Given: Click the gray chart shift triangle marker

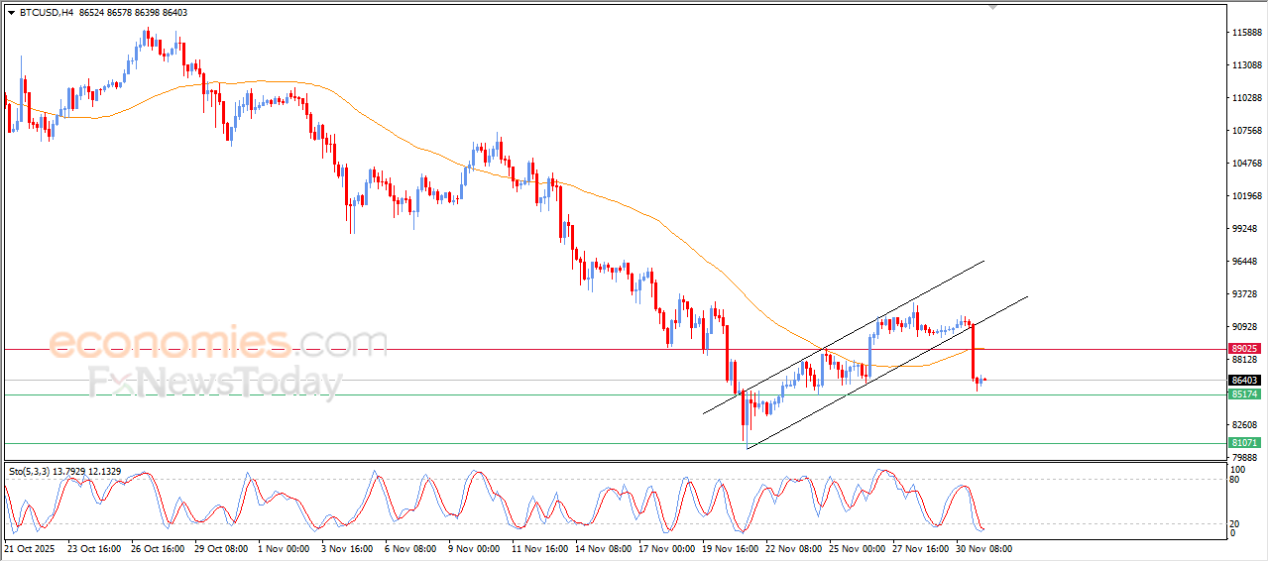Looking at the screenshot, I should (x=992, y=7).
